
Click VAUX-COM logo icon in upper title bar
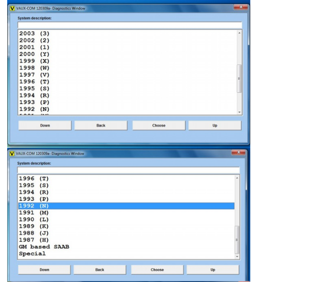pos(13,8)
